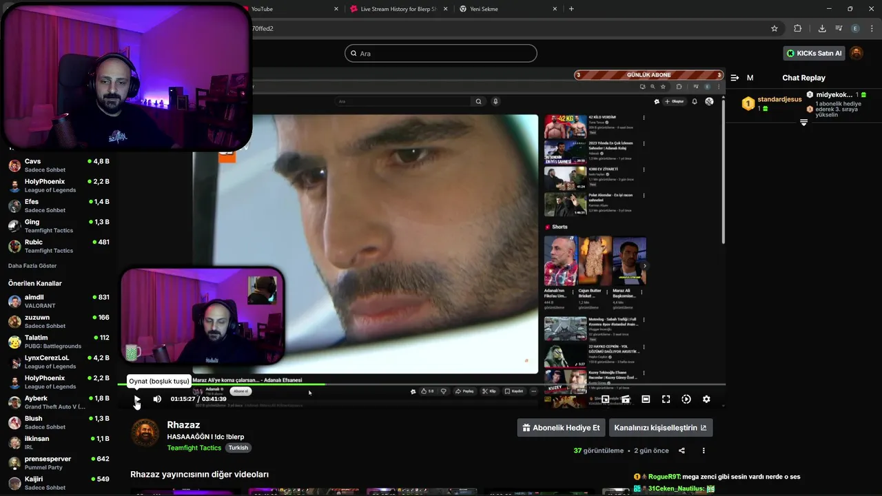Open aimdll VALORANT channel
This screenshot has width=882, height=496.
[59, 301]
